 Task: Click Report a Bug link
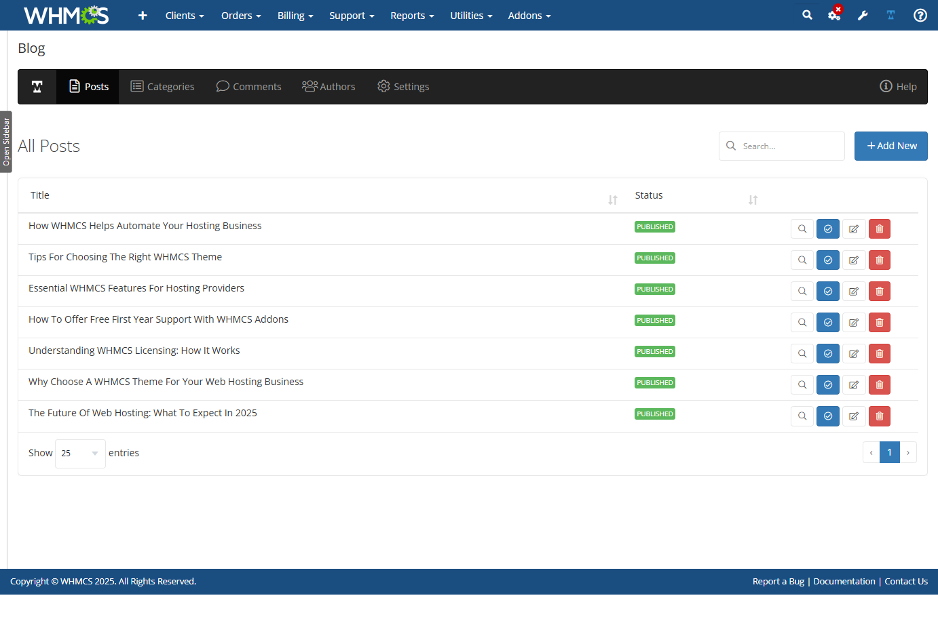point(778,582)
